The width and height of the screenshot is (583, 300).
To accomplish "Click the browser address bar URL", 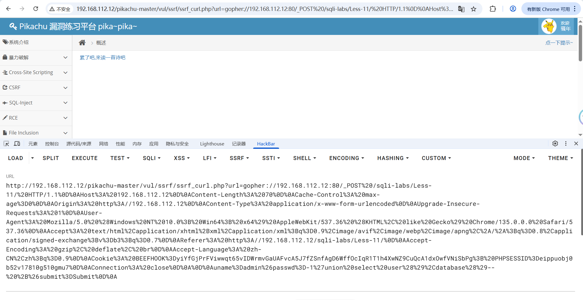I will click(264, 9).
